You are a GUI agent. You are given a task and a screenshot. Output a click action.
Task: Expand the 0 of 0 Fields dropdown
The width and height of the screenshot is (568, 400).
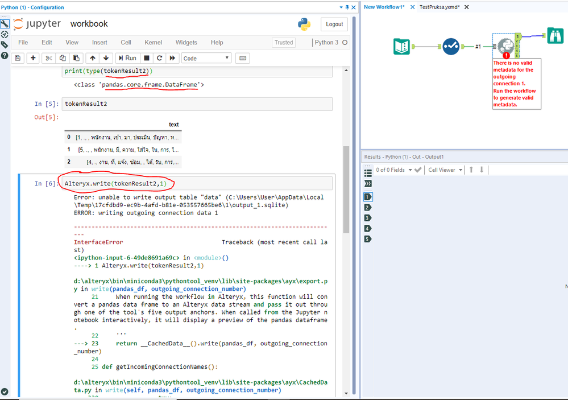pos(393,170)
